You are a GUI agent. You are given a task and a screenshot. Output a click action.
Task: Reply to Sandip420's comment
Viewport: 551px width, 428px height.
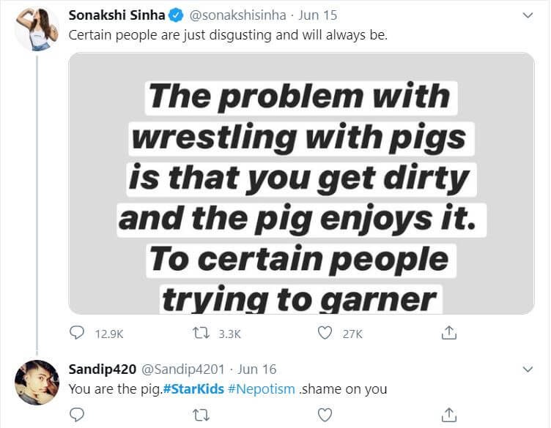78,415
